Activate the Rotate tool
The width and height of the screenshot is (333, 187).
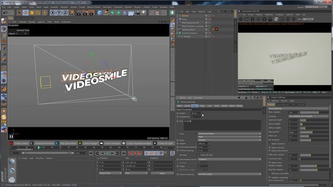click(x=38, y=12)
